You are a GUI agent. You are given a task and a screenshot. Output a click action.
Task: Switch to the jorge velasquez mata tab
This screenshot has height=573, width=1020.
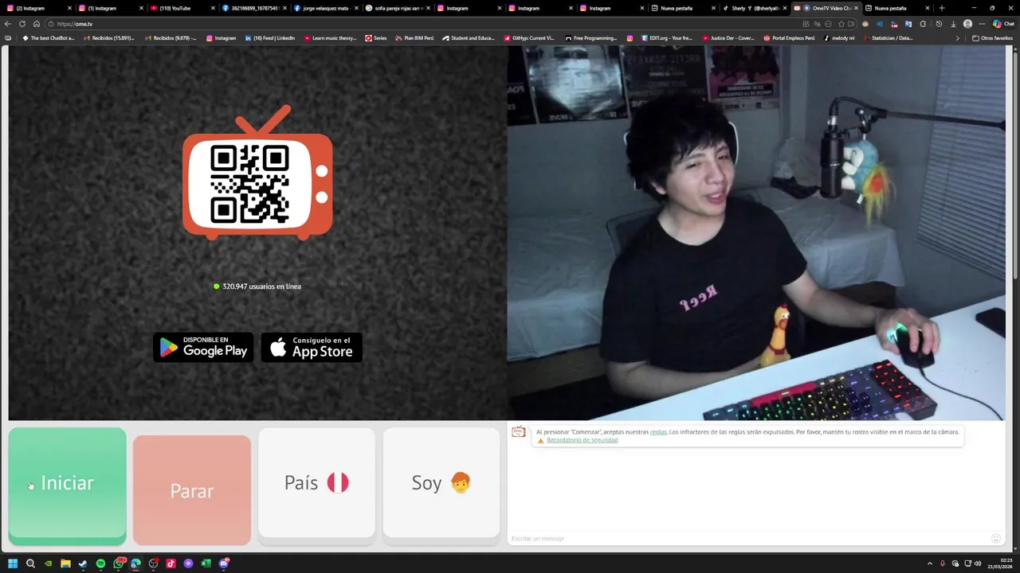pos(325,8)
